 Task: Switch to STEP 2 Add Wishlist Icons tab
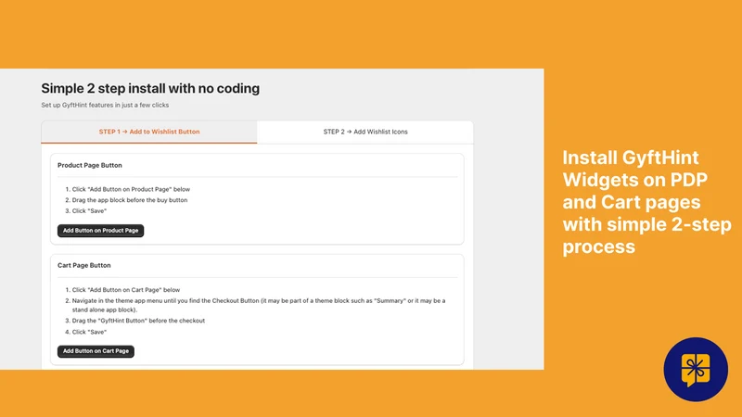[x=365, y=132]
